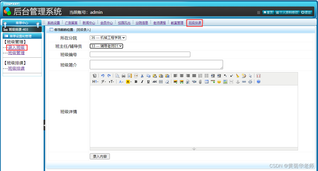Toggle editor fullscreen mode
Screen dimensions: 318x171
pyautogui.click(x=259, y=76)
